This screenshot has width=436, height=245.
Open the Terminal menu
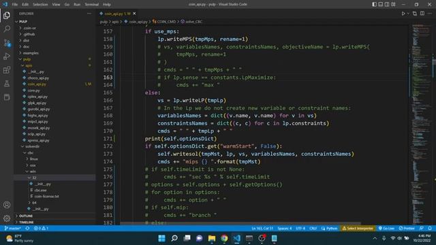coord(91,5)
